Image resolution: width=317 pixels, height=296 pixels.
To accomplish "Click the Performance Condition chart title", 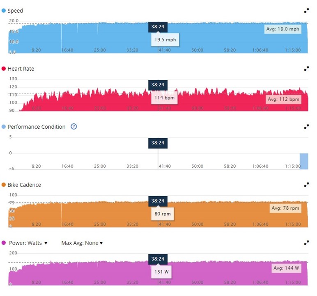I will (37, 127).
